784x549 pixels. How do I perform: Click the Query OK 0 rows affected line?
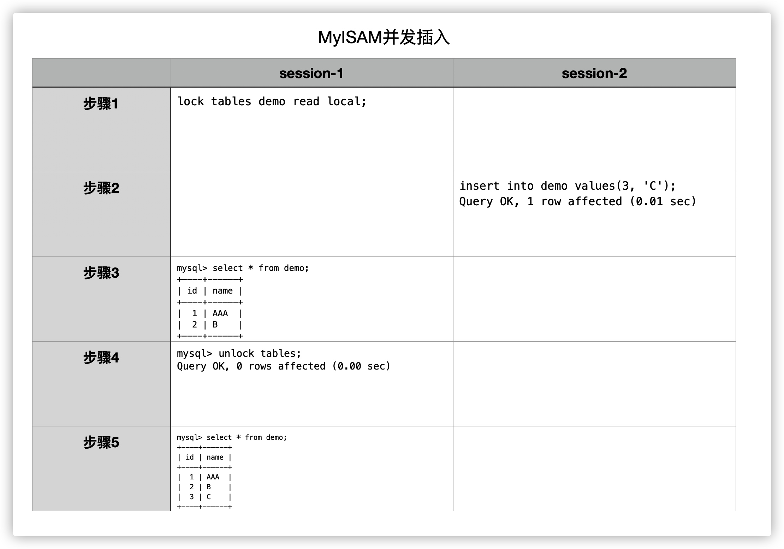click(x=283, y=366)
